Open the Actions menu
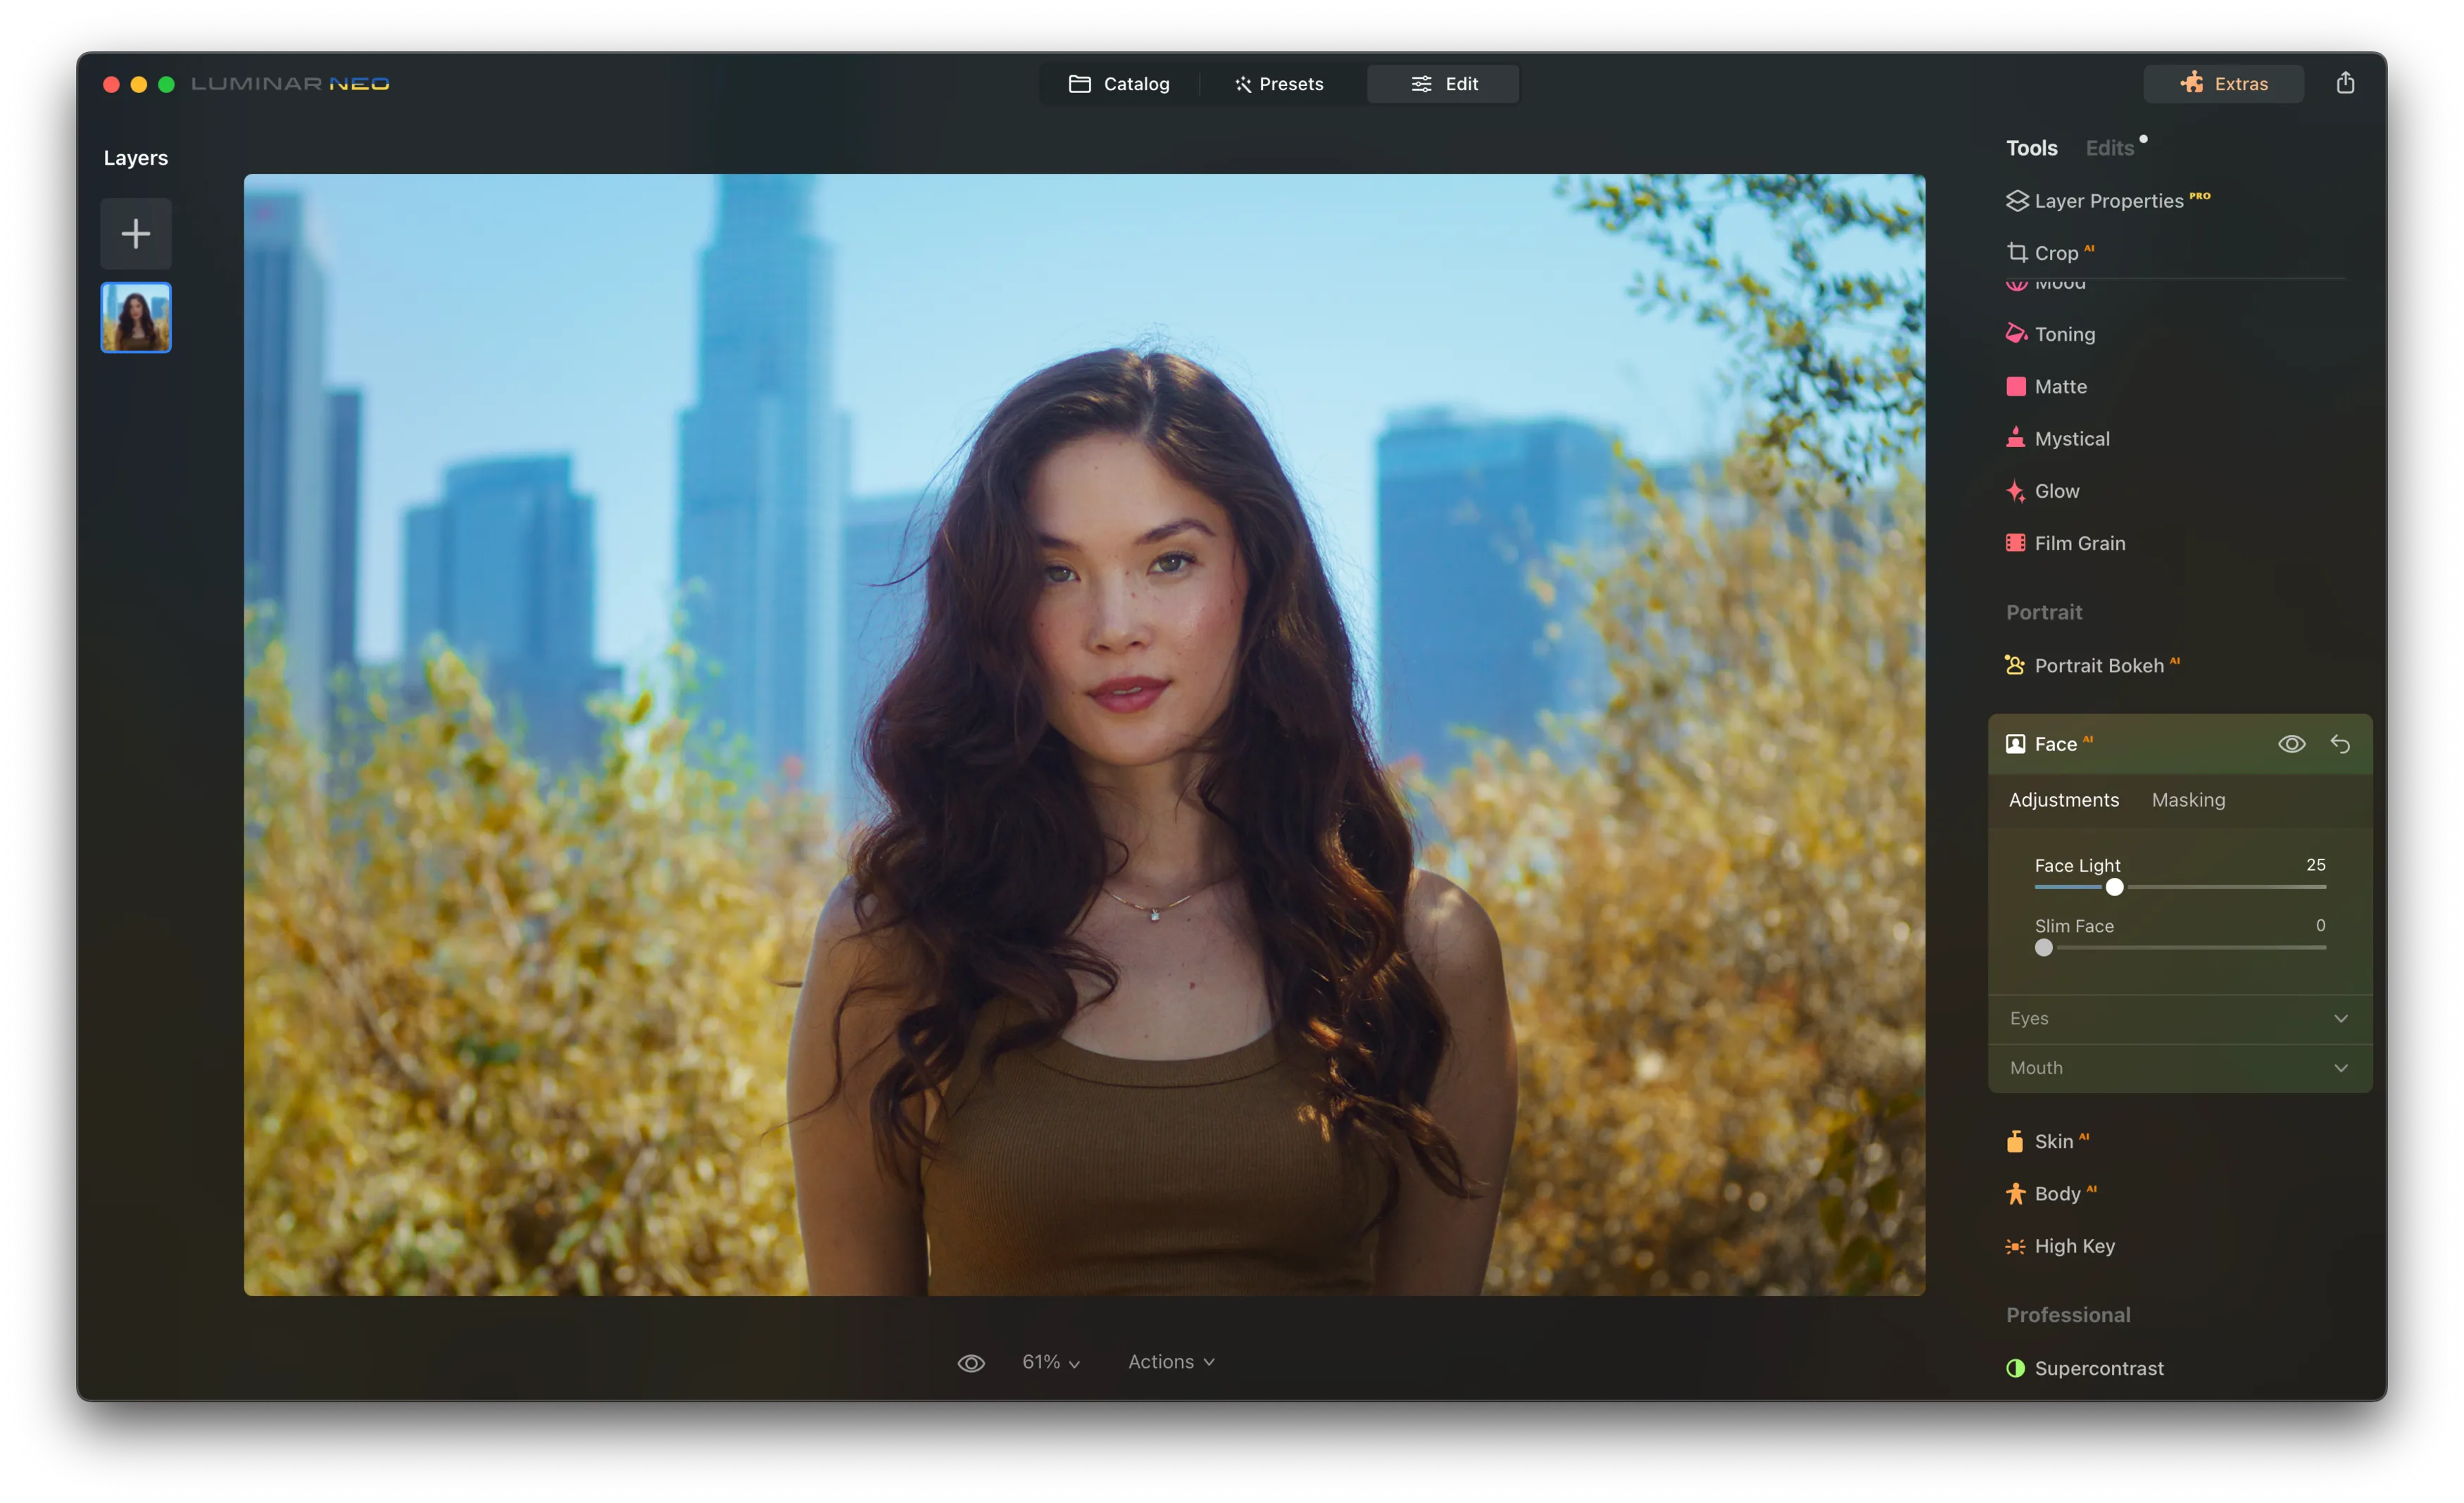This screenshot has height=1503, width=2464. 1170,1361
